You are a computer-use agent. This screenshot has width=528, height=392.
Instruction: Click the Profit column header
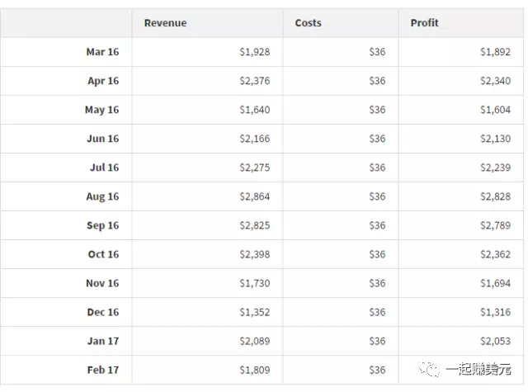[424, 23]
